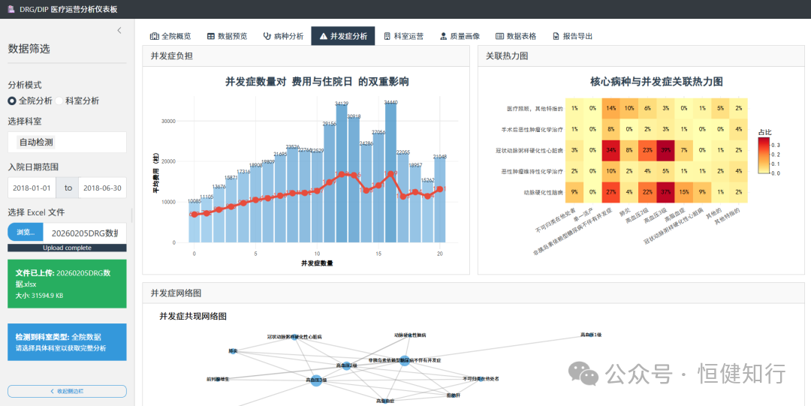Screen dimensions: 811x406
Task: Click the bar labeled 21048 in chart
Action: click(x=440, y=200)
